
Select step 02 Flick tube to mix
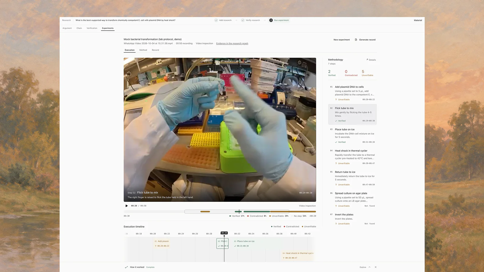click(x=352, y=114)
